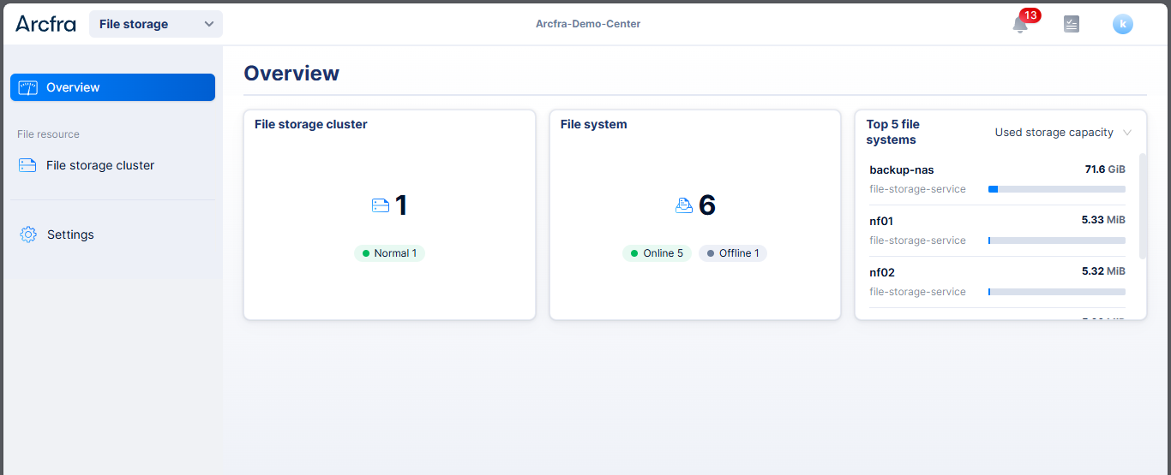This screenshot has width=1171, height=475.
Task: Click the Overview gauge icon in sidebar
Action: click(x=28, y=87)
